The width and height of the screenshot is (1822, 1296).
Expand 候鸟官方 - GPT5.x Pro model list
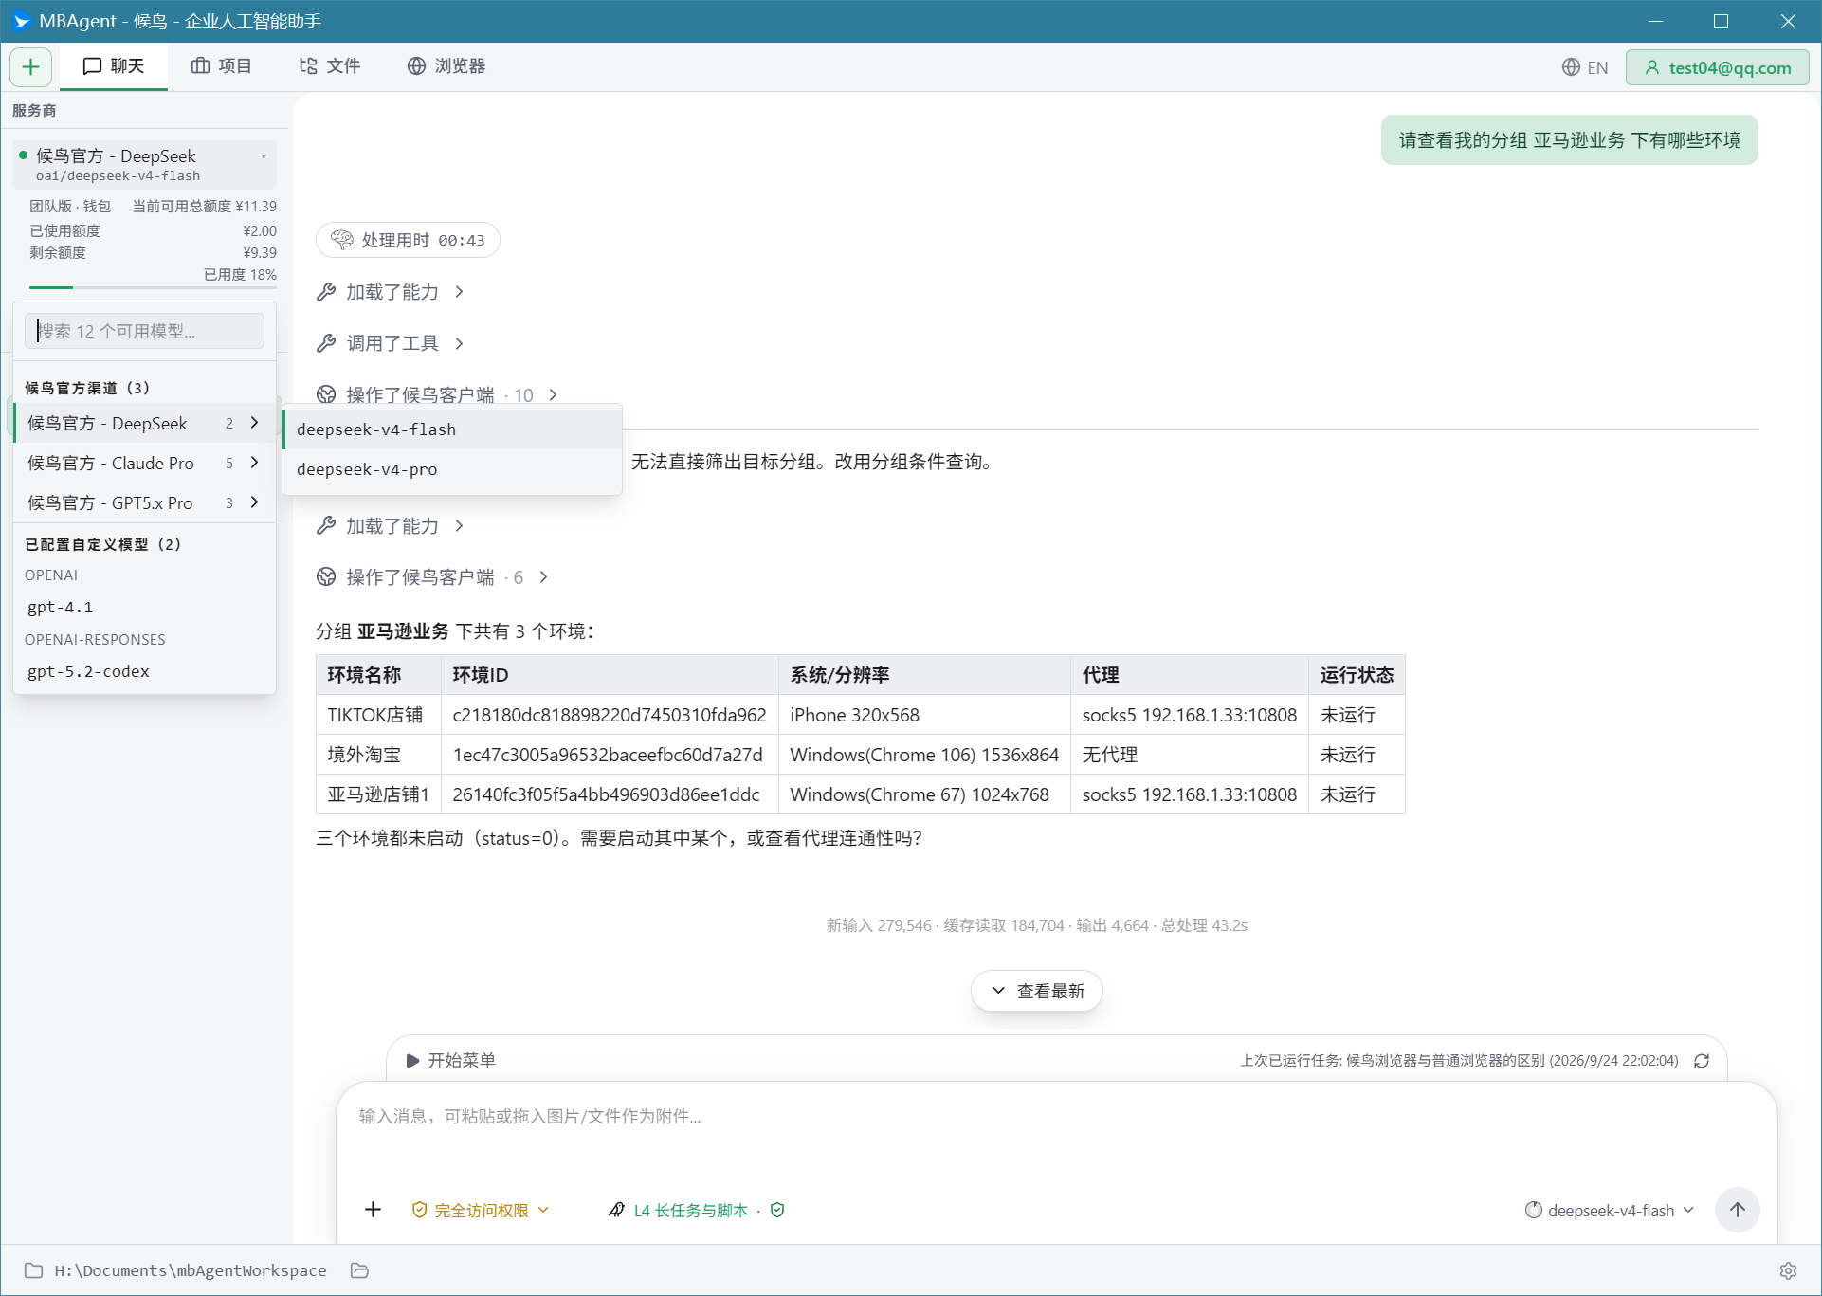coord(144,502)
